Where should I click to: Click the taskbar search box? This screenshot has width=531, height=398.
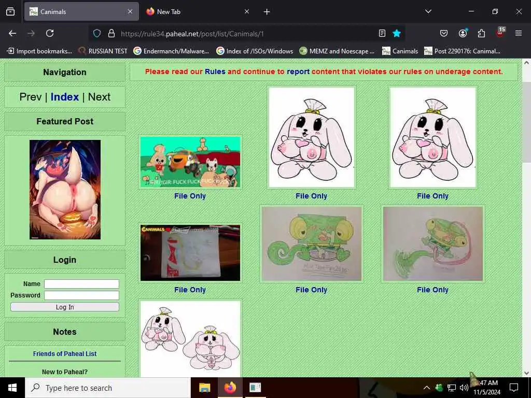pyautogui.click(x=108, y=388)
